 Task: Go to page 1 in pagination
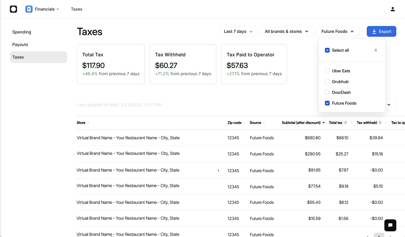point(379,235)
